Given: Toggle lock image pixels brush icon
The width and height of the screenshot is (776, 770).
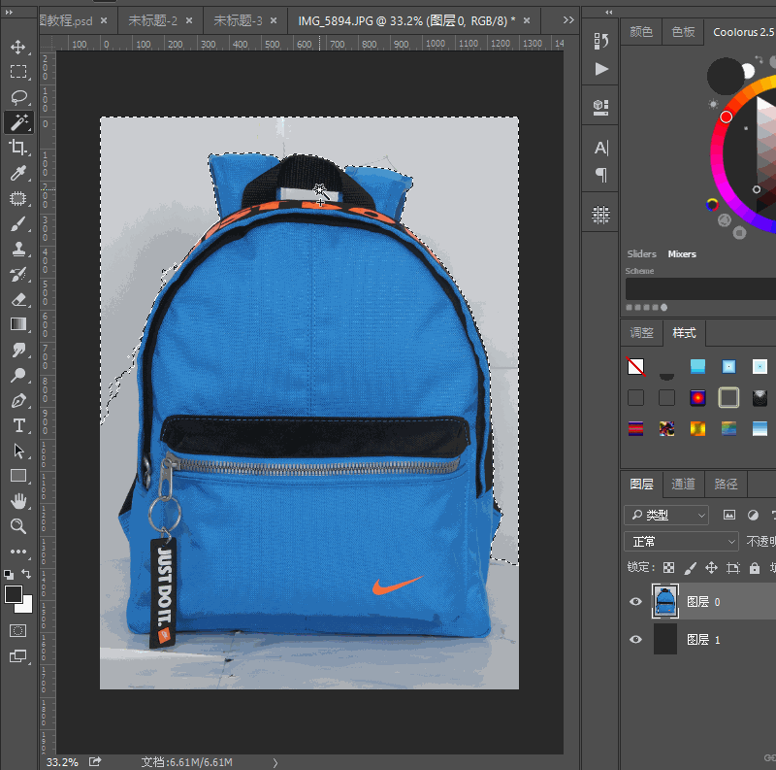Looking at the screenshot, I should click(x=690, y=568).
